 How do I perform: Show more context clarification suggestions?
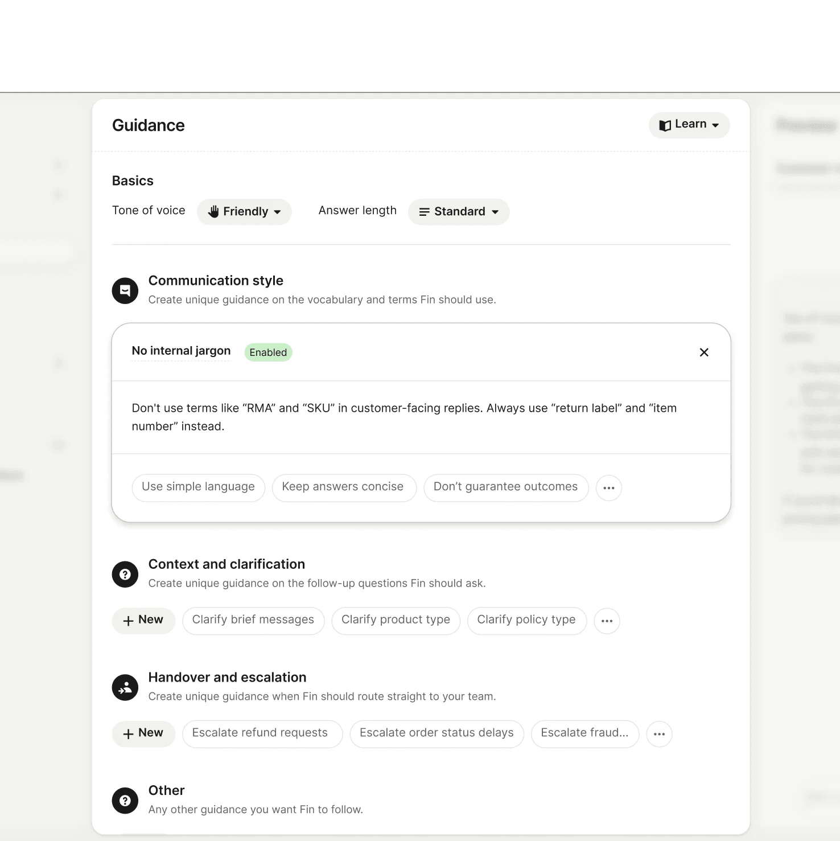pos(607,621)
